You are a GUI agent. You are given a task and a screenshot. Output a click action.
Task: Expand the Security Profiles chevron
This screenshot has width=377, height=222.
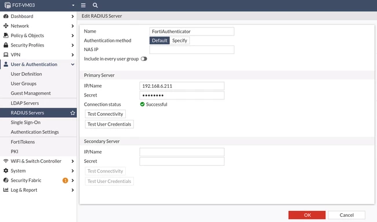[72, 45]
